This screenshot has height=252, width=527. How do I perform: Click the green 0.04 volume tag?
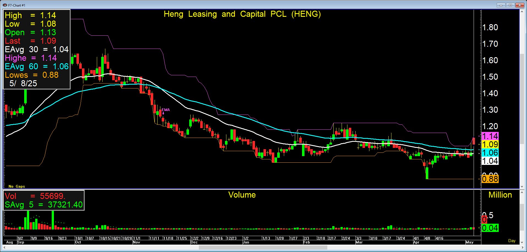point(490,228)
